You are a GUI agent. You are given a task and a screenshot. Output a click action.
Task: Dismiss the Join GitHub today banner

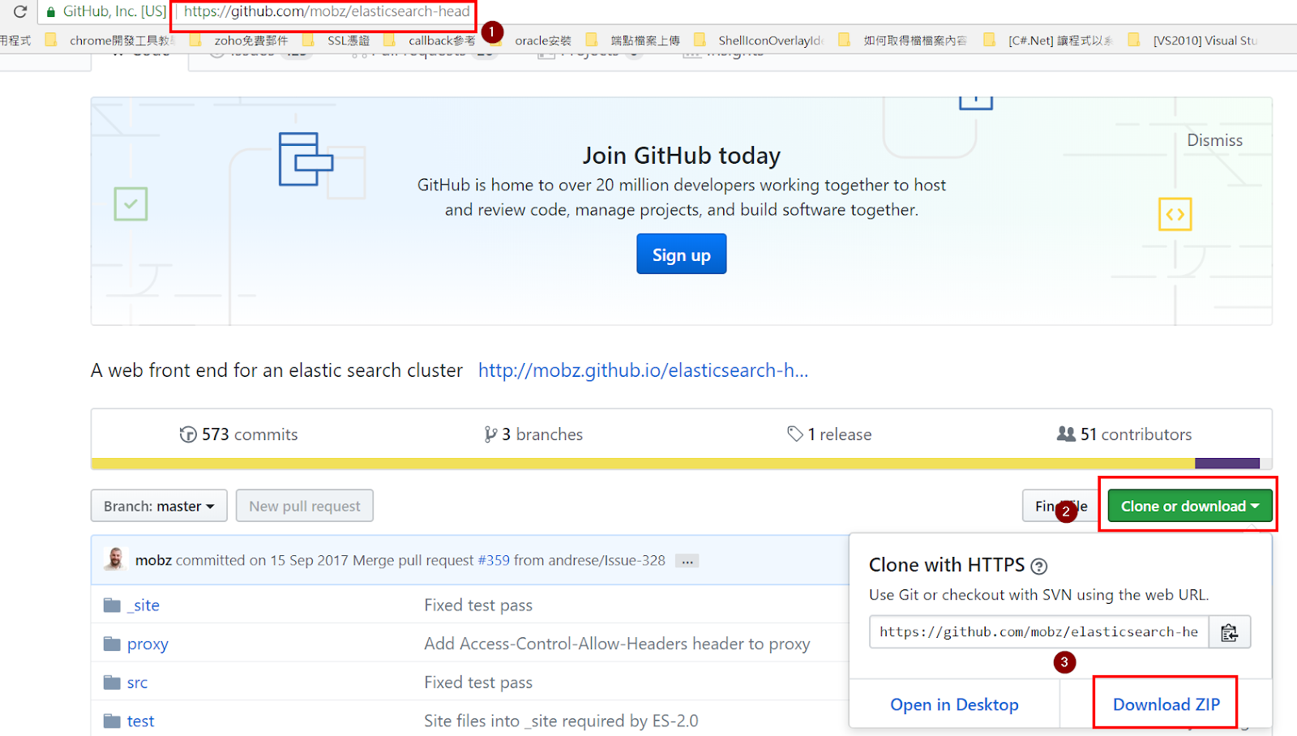[x=1214, y=140]
